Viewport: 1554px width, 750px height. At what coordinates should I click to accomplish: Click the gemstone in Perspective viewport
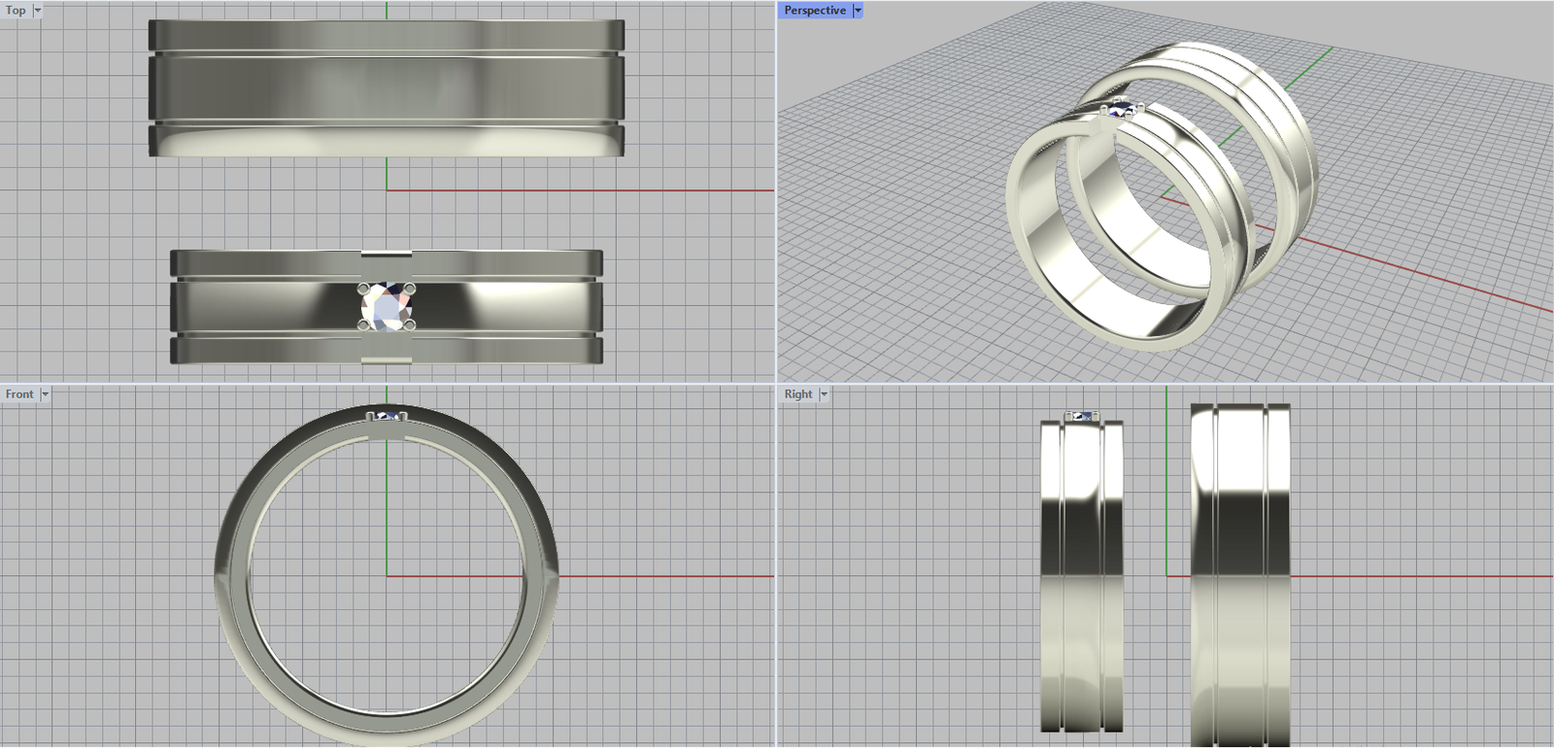[1122, 110]
